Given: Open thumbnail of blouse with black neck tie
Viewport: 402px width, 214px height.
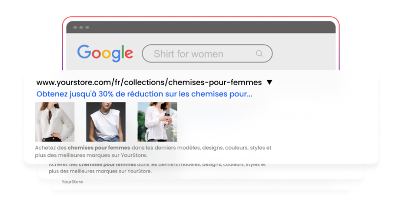Looking at the screenshot, I should 55,122.
